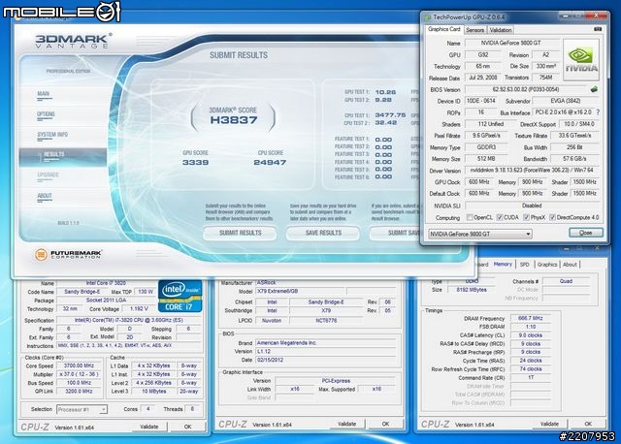Click the GPU score value 3339

pos(196,162)
